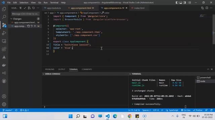
Task: Click UTF-8 encoding in status bar
Action: pos(156,110)
